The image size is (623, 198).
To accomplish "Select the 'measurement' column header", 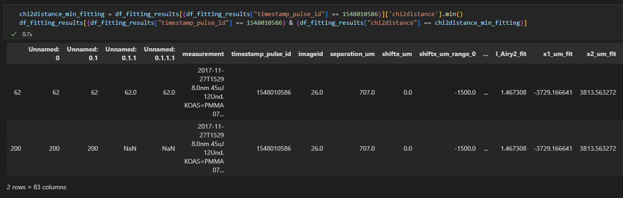I will click(x=203, y=54).
